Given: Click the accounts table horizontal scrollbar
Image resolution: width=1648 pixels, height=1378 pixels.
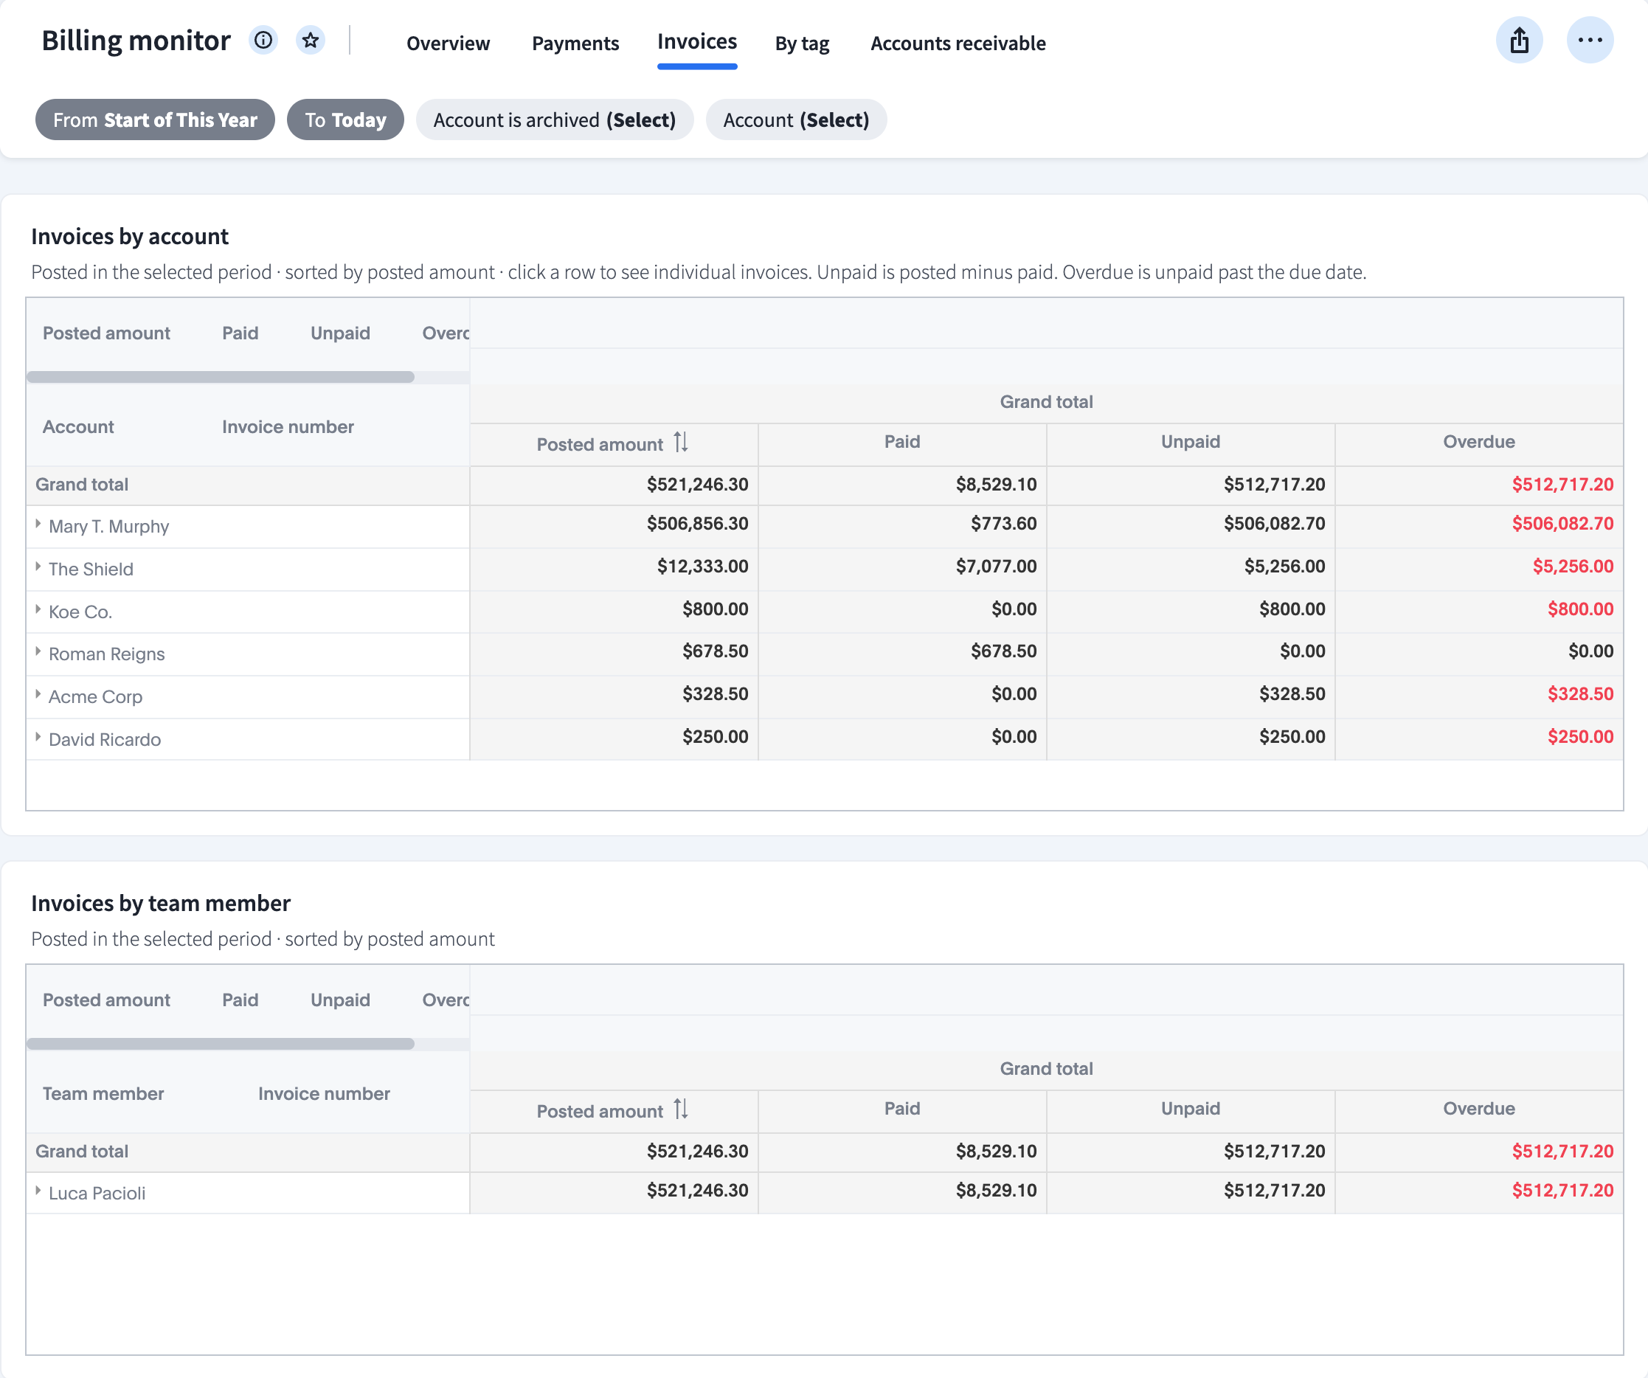Looking at the screenshot, I should click(x=221, y=378).
